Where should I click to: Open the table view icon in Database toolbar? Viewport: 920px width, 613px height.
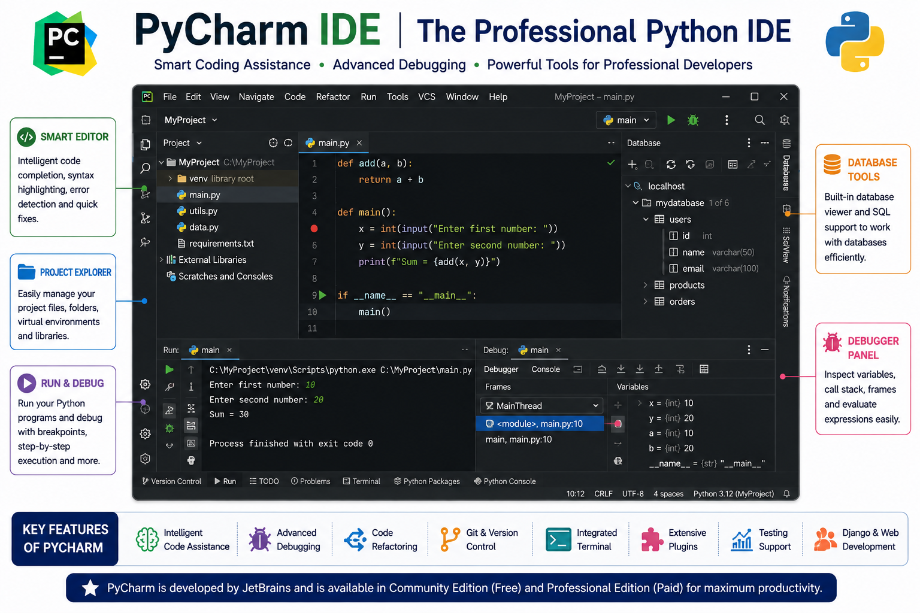(733, 165)
